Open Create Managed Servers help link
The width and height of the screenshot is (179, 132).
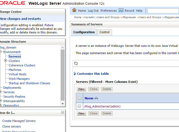pos(19,121)
